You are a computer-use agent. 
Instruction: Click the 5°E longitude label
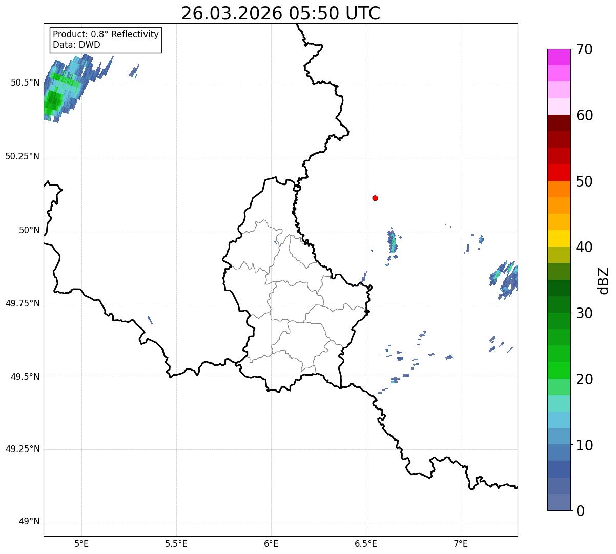pos(81,544)
